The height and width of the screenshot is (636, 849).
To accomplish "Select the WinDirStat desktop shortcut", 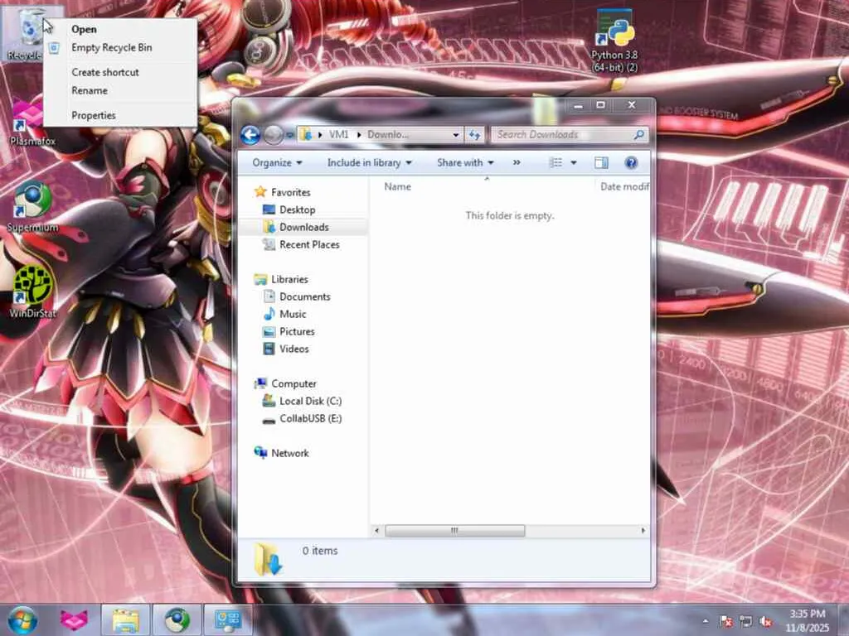I will pyautogui.click(x=32, y=292).
